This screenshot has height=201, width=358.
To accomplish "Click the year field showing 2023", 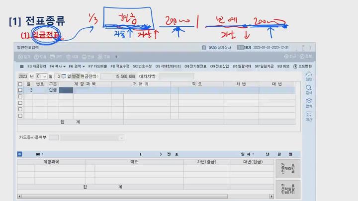I will pyautogui.click(x=23, y=76).
